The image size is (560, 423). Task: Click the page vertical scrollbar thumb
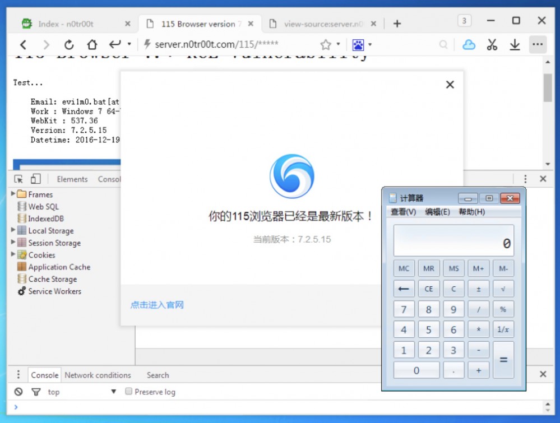click(548, 88)
